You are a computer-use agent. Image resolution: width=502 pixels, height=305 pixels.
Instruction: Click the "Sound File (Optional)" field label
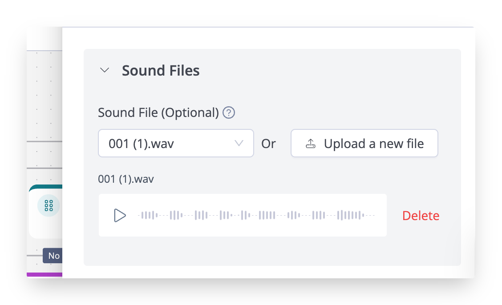158,113
